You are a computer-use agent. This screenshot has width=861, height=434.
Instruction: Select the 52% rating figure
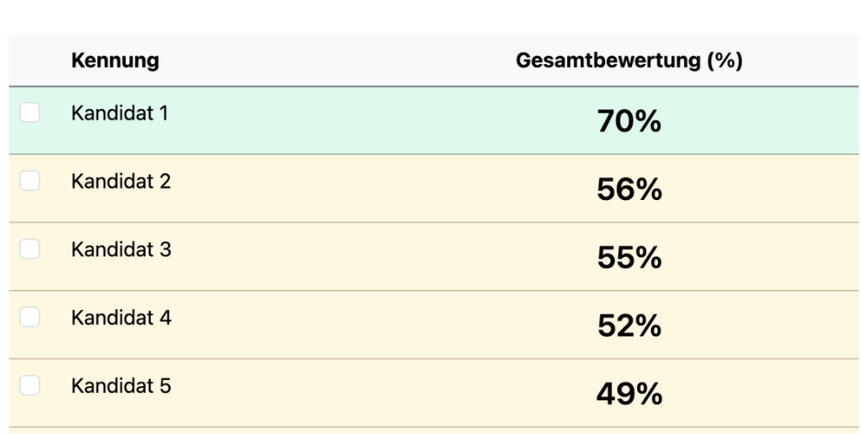630,326
